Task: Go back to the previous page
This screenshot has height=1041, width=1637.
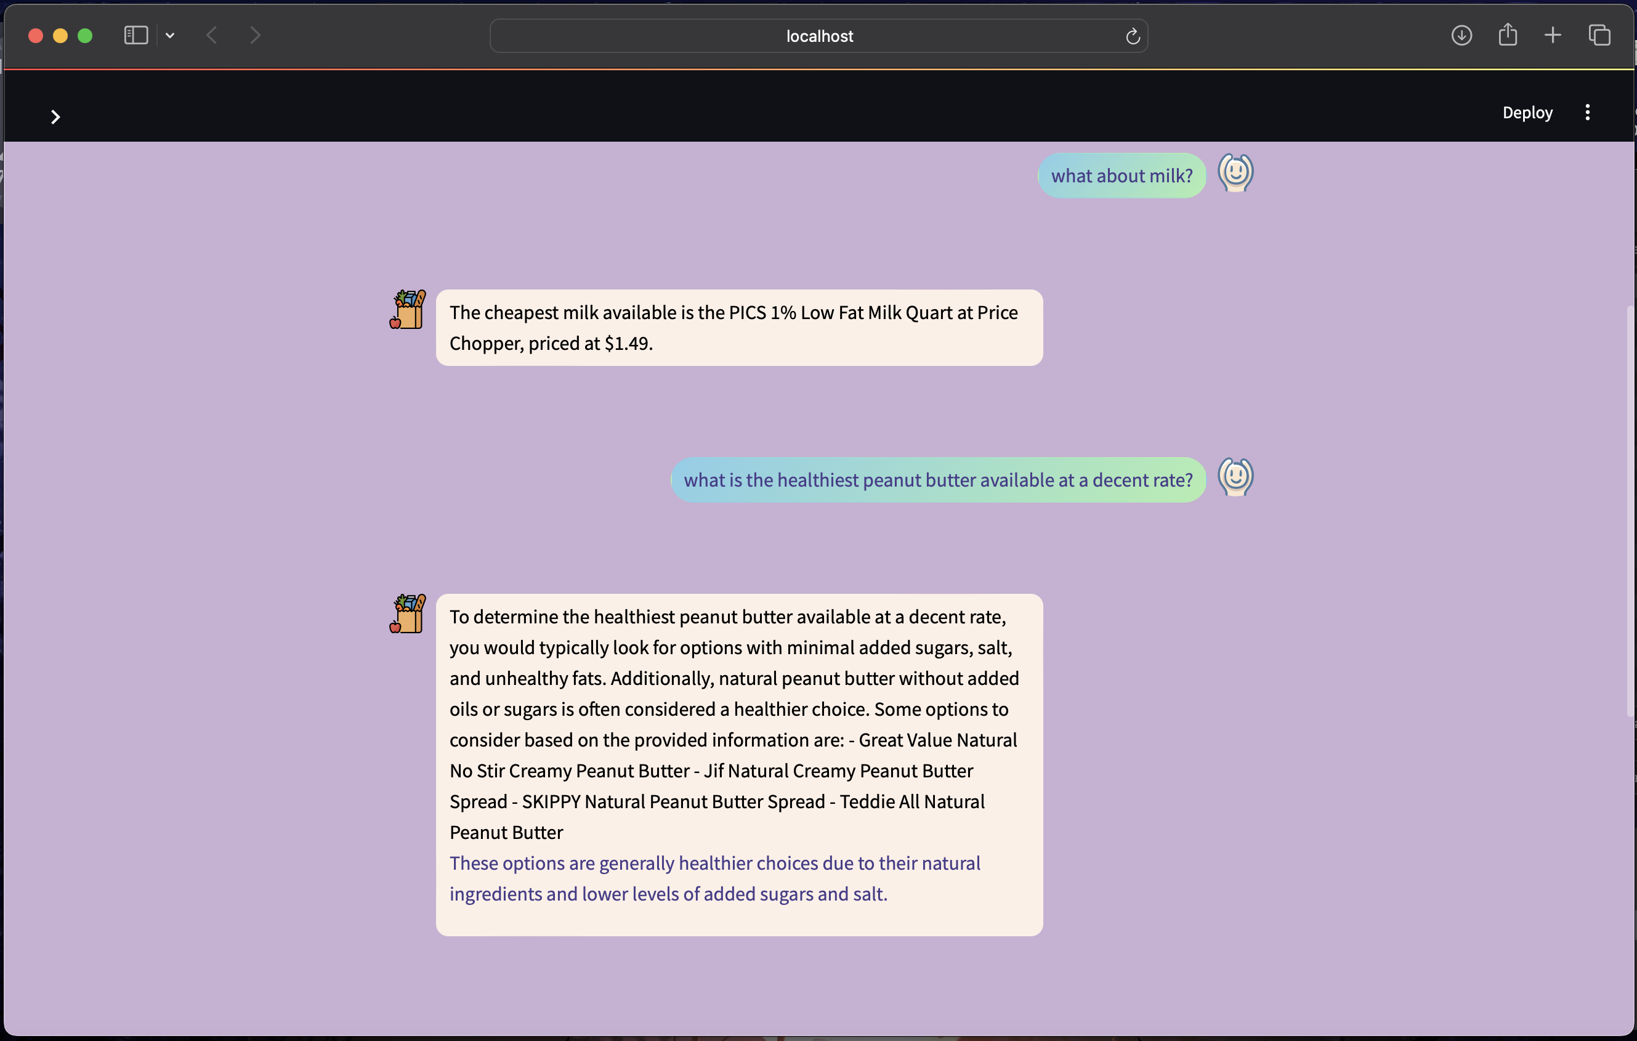Action: click(x=212, y=35)
